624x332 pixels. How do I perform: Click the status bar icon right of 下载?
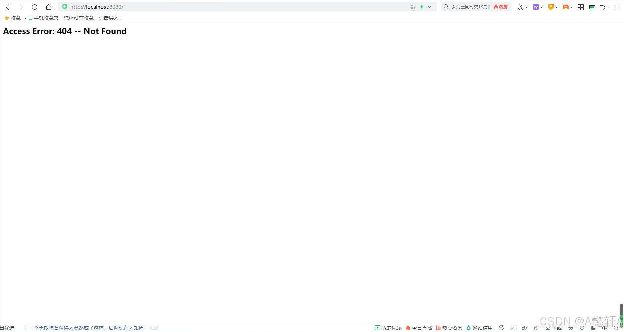tap(571, 328)
